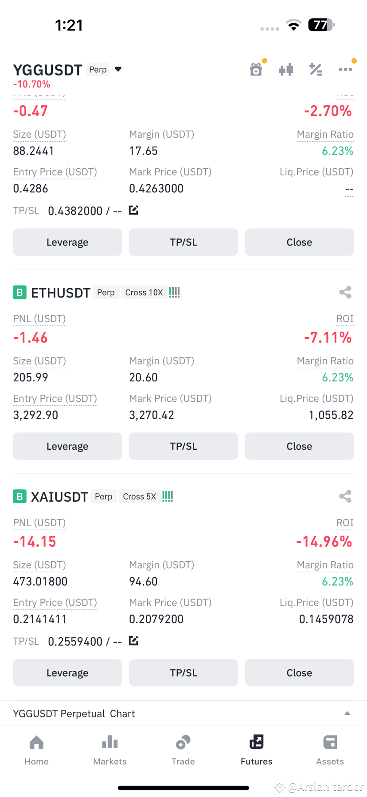Viewport: 367px width, 797px height.
Task: Switch to the Assets tab
Action: [x=330, y=750]
